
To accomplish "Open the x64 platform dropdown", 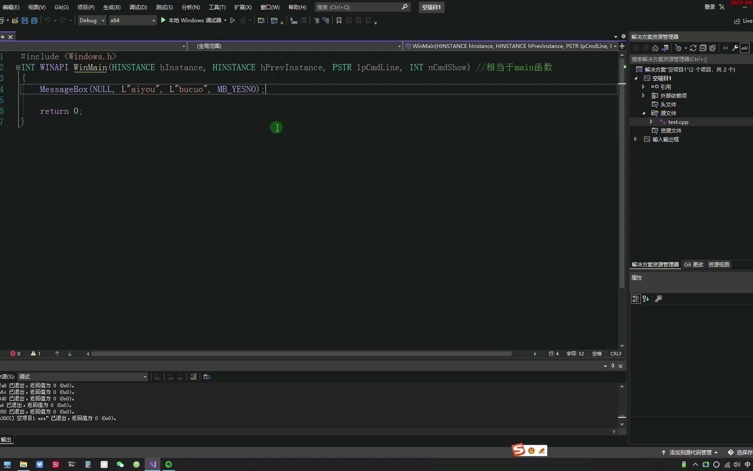I will 132,20.
